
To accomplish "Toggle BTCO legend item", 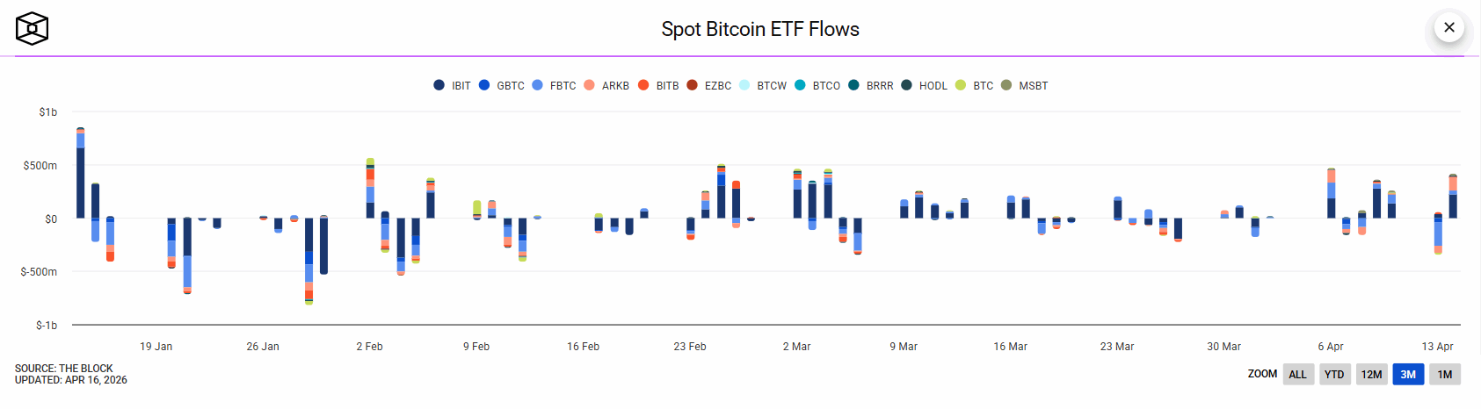I will (x=817, y=85).
